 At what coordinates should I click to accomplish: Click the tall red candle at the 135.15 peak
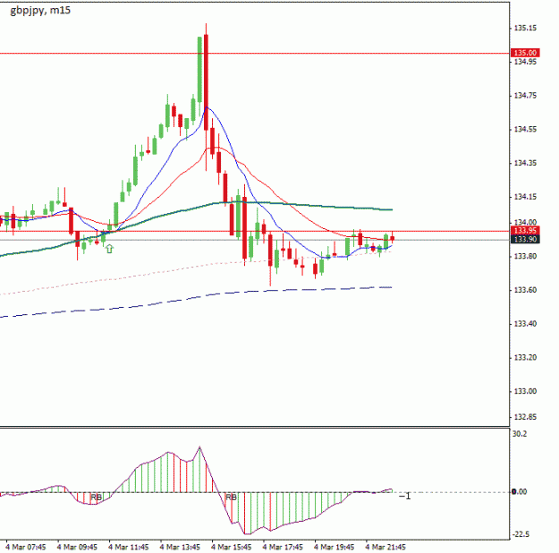coord(206,83)
